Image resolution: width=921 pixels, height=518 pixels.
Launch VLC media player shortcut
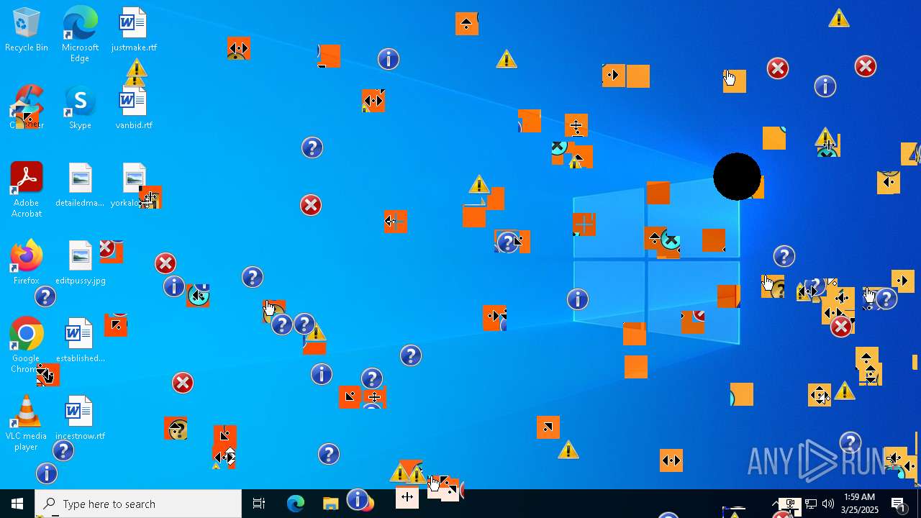(x=27, y=423)
